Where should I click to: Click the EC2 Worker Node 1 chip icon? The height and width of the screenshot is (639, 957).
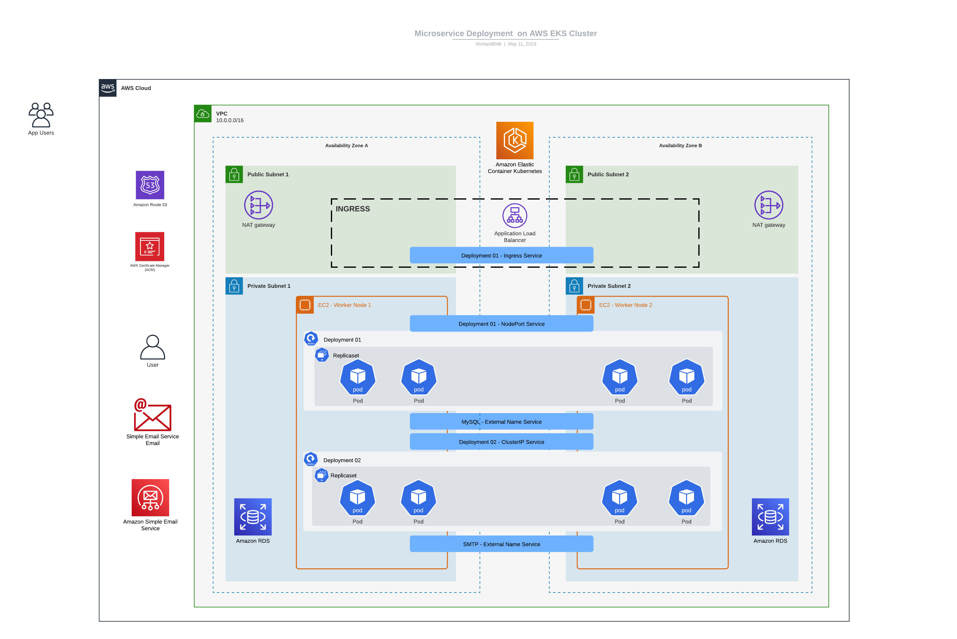305,305
